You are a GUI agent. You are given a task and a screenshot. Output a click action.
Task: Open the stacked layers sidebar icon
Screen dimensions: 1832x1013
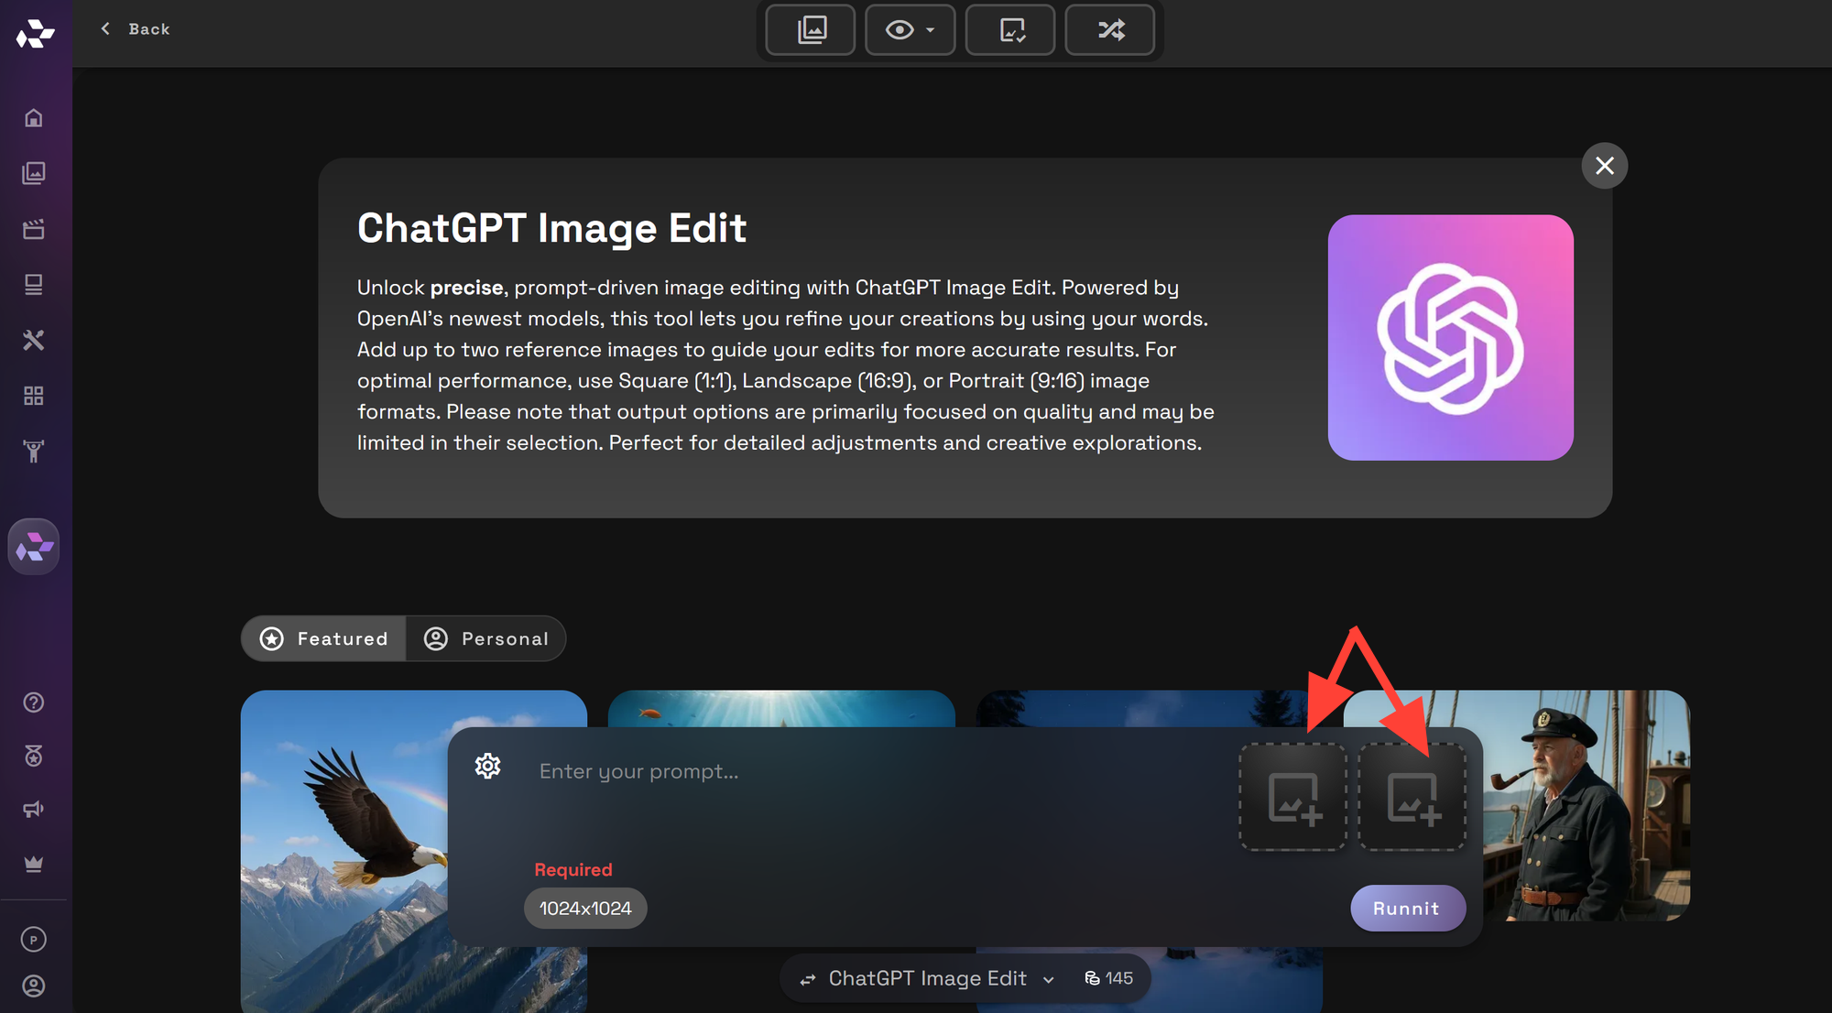(34, 285)
